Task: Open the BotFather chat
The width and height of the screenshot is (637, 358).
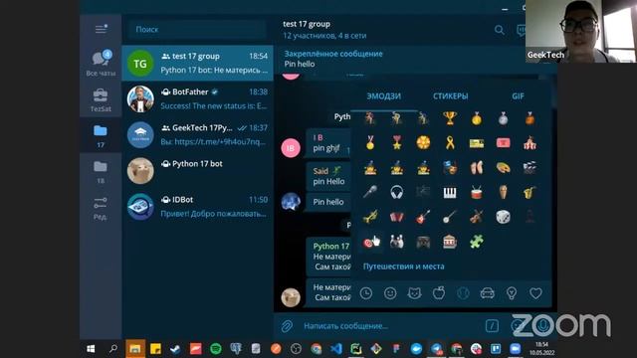Action: pos(197,98)
